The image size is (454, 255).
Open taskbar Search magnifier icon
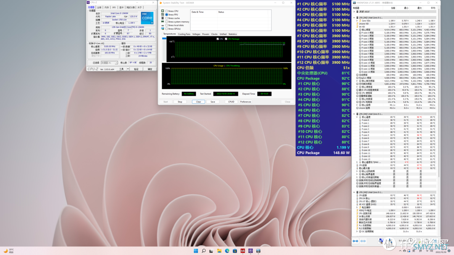click(203, 251)
